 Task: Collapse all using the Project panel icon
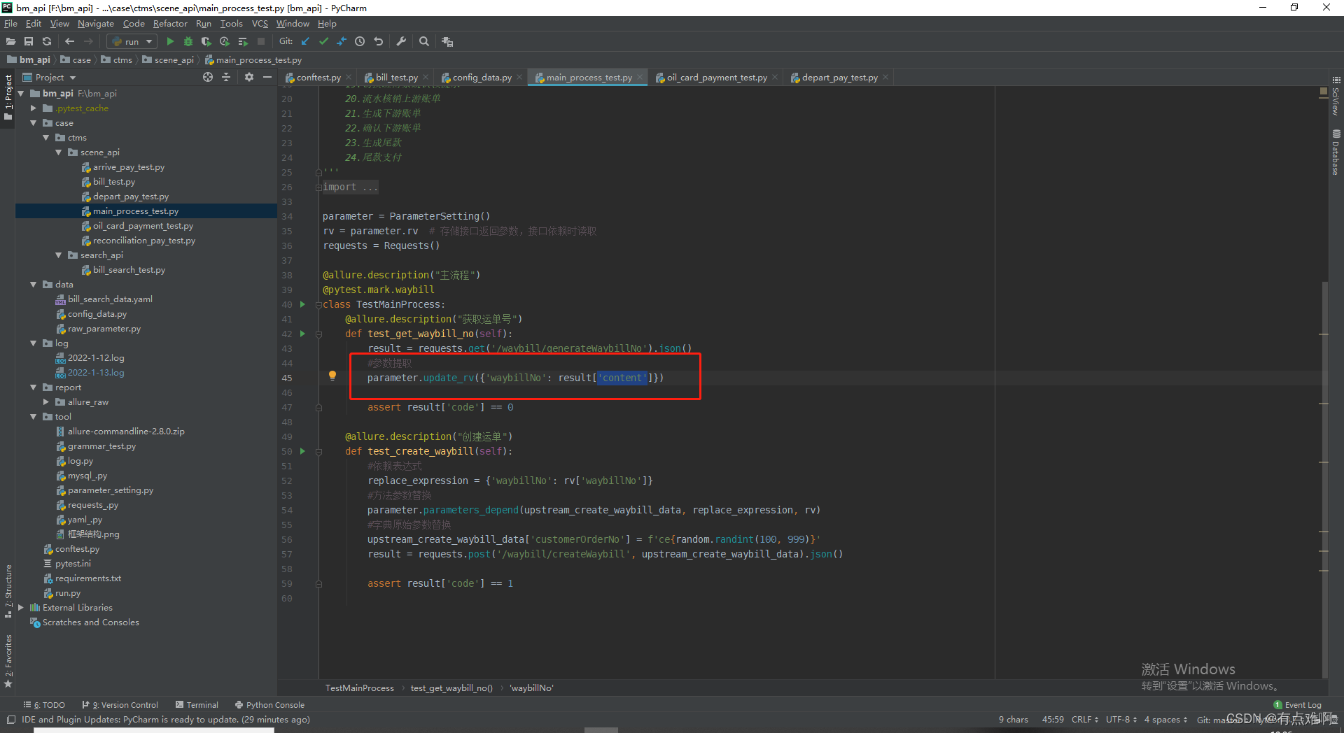point(226,77)
